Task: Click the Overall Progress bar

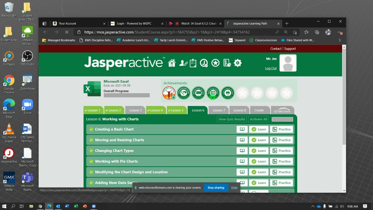Action: [127, 95]
